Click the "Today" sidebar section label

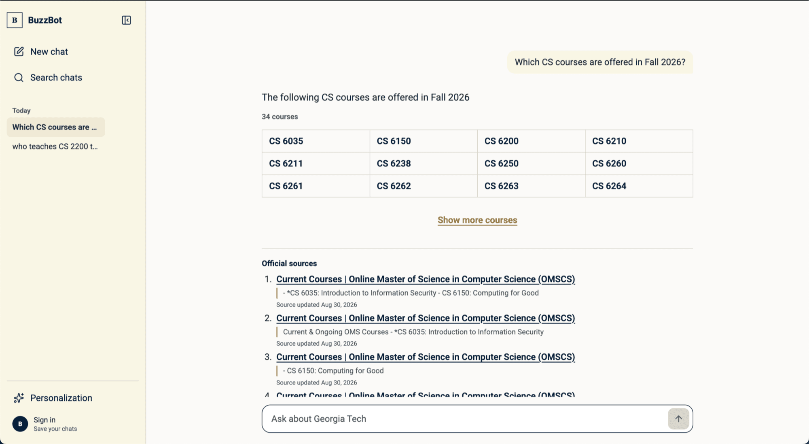click(x=21, y=110)
